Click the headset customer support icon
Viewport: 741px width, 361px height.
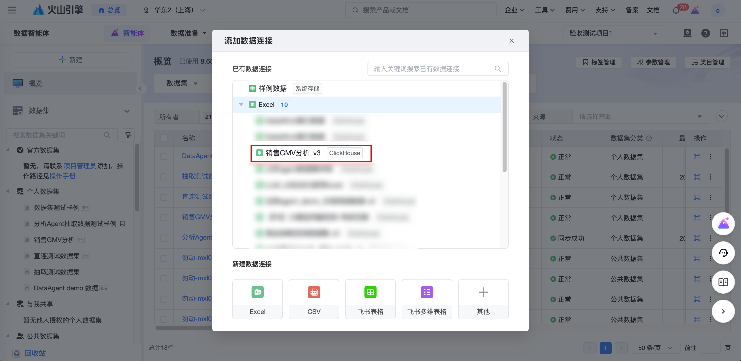pyautogui.click(x=723, y=253)
